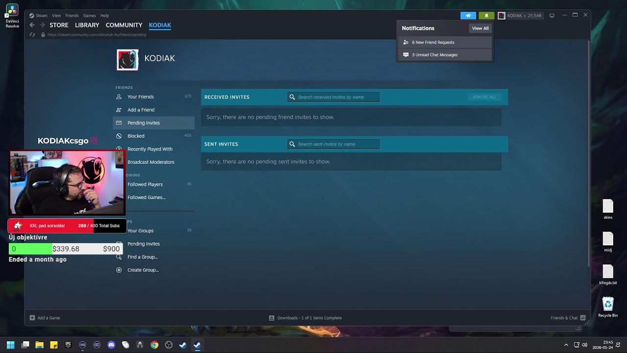Open the large KODIAK profile avatar
627x353 pixels.
(x=127, y=60)
